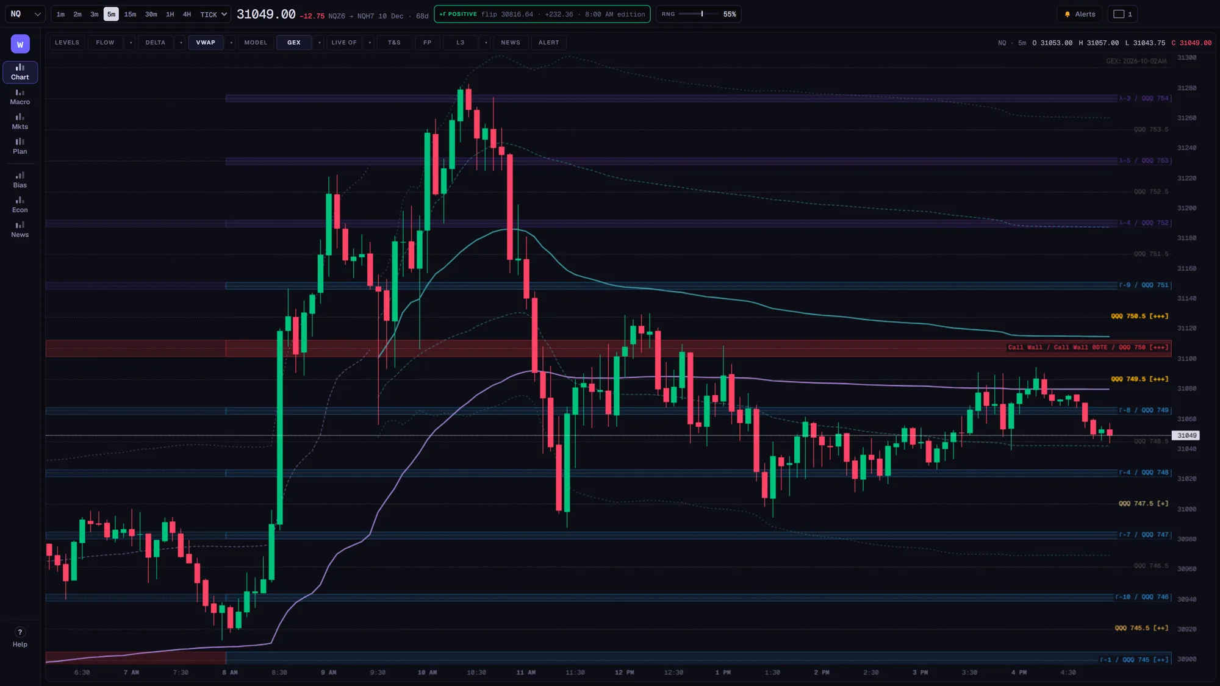Click the QQQ 749.5 [+++] level label
Image resolution: width=1220 pixels, height=686 pixels.
[1139, 379]
